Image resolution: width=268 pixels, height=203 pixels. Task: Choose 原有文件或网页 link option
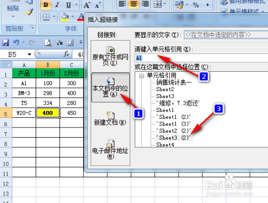point(110,56)
